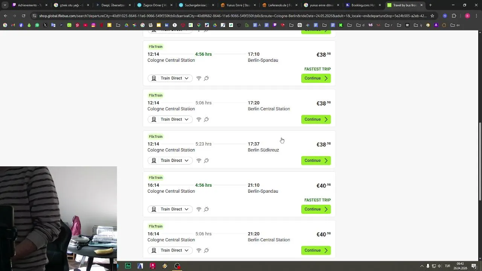View site information icon in address bar
Image resolution: width=482 pixels, height=271 pixels.
point(34,16)
